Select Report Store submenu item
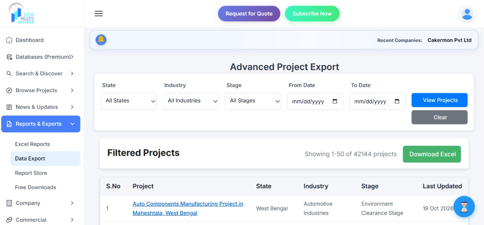This screenshot has height=225, width=484. click(31, 173)
